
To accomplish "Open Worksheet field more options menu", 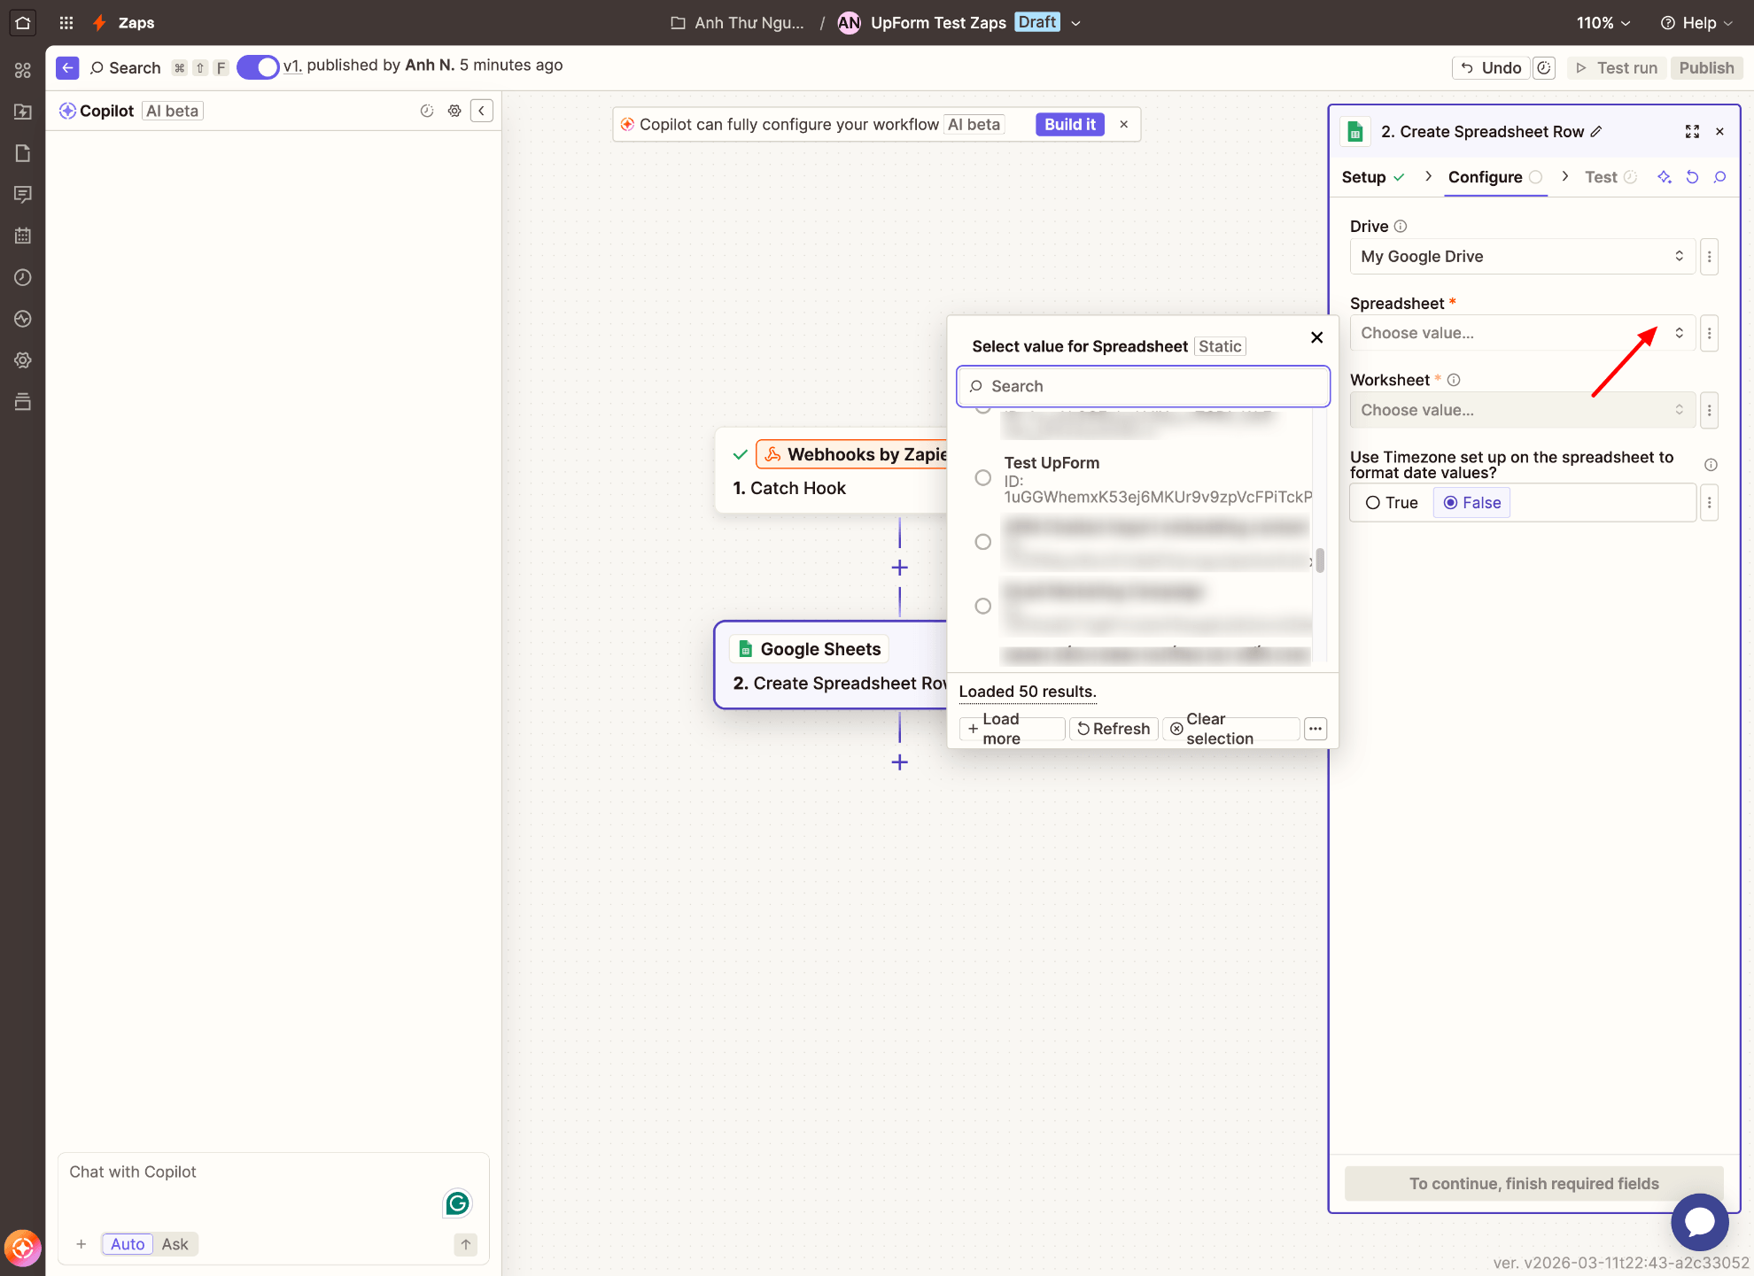I will 1710,410.
